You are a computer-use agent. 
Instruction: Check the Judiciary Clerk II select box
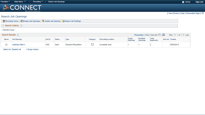pyautogui.click(x=6, y=45)
